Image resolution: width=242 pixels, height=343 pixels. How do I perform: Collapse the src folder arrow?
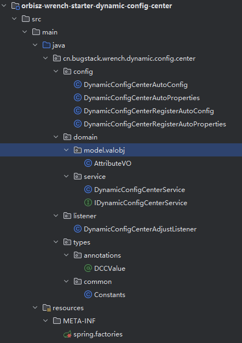coord(14,19)
